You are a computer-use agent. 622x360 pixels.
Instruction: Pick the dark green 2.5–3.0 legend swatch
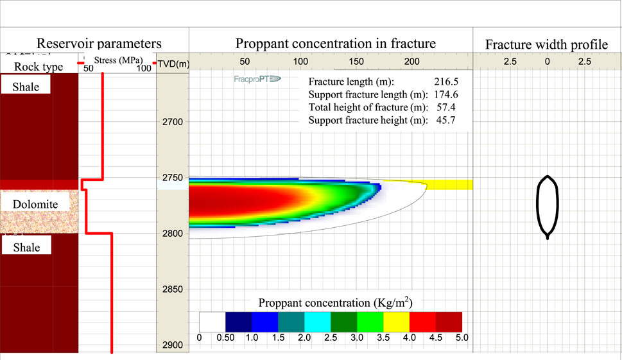pyautogui.click(x=344, y=322)
